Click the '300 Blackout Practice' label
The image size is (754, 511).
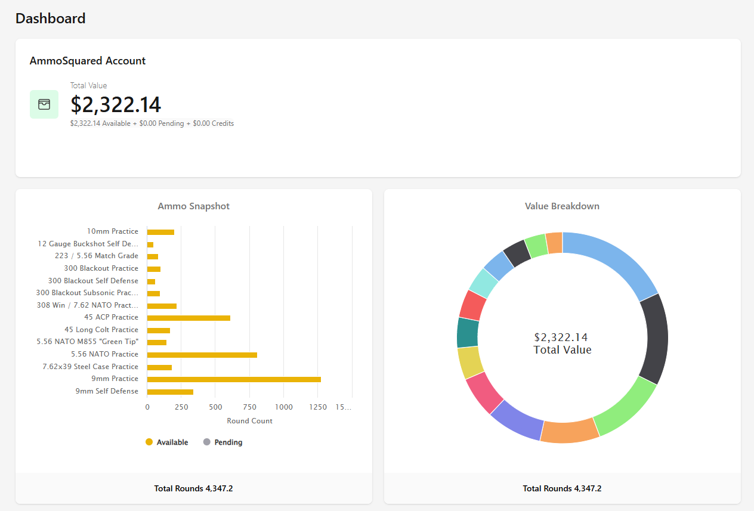tap(101, 268)
